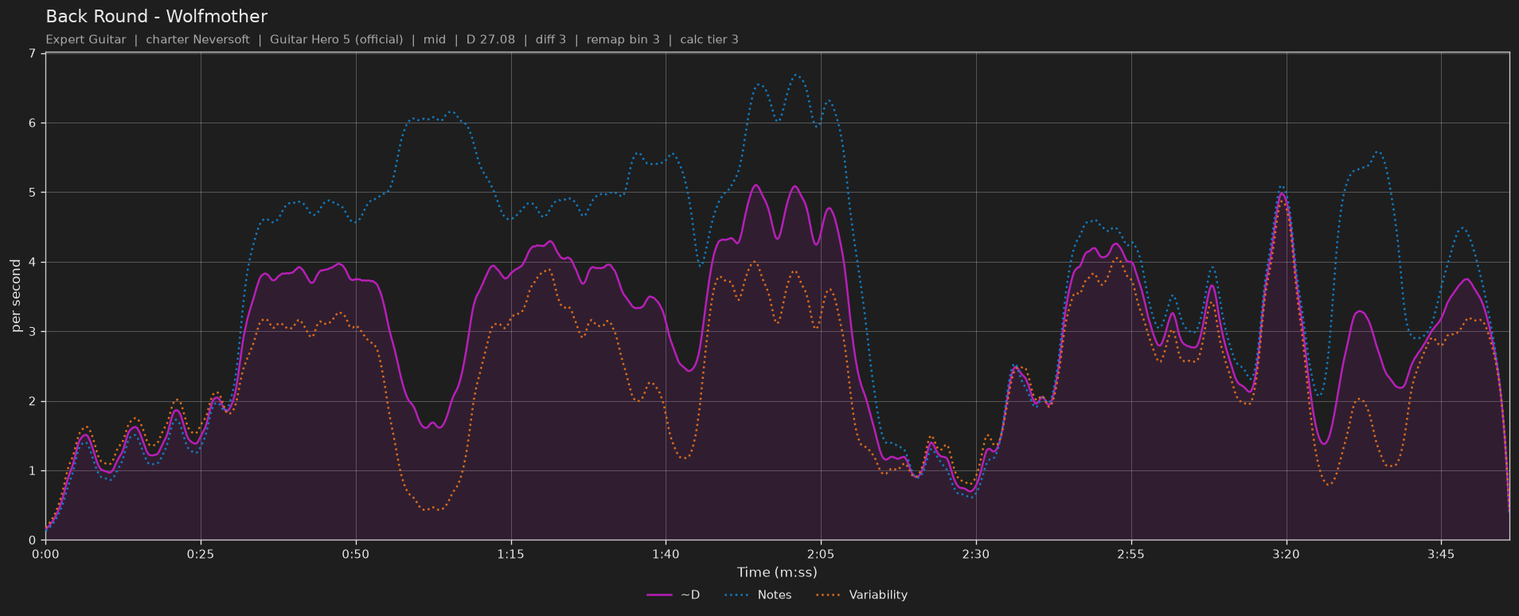Click the 2:55 x-axis tick label
This screenshot has width=1519, height=616.
point(1130,554)
